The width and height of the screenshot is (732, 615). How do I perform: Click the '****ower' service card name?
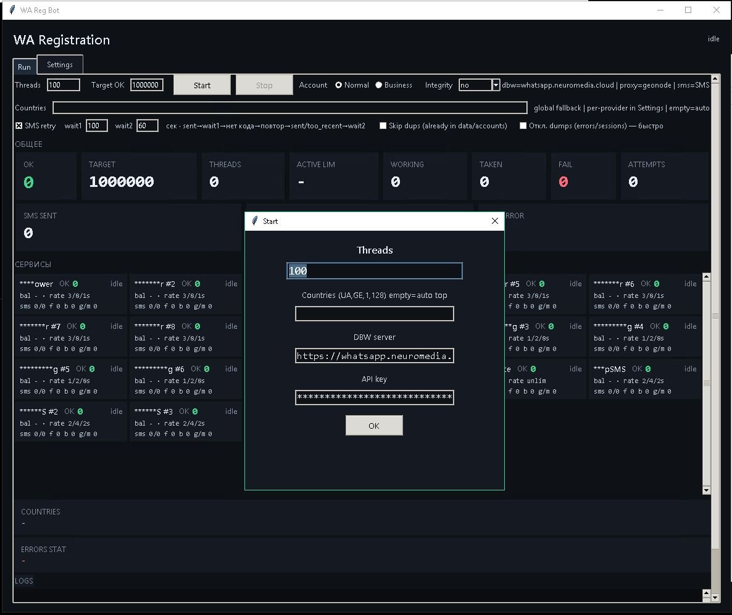(x=36, y=284)
